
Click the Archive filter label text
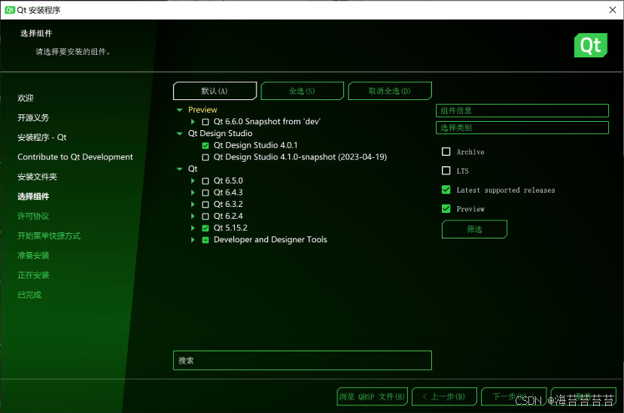pos(470,152)
